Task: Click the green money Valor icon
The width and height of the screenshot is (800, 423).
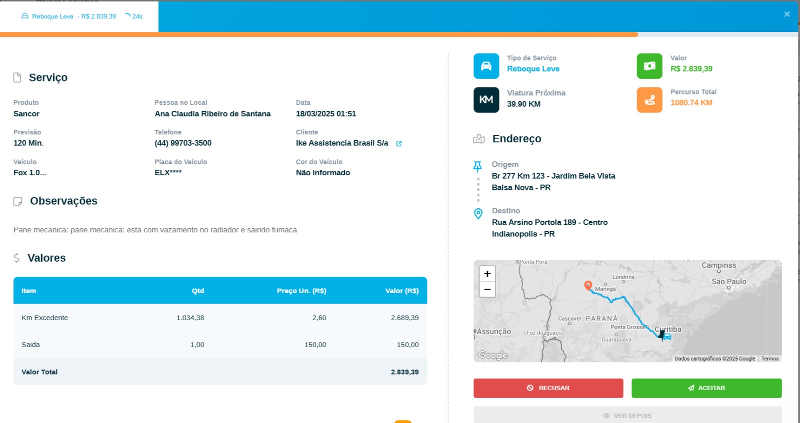Action: [x=649, y=66]
